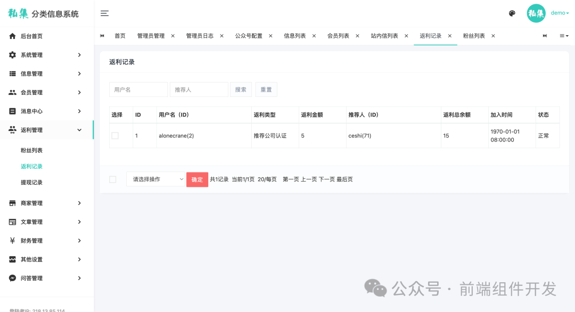The image size is (575, 312).
Task: Click the 用户名 search field
Action: (x=138, y=89)
